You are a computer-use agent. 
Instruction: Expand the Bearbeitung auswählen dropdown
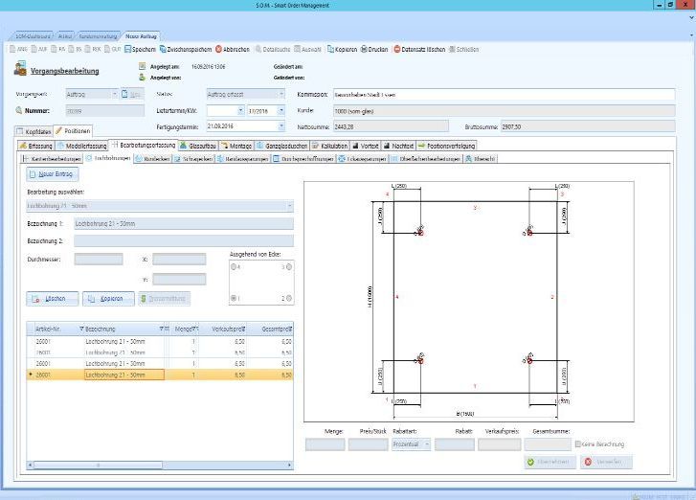pos(289,205)
